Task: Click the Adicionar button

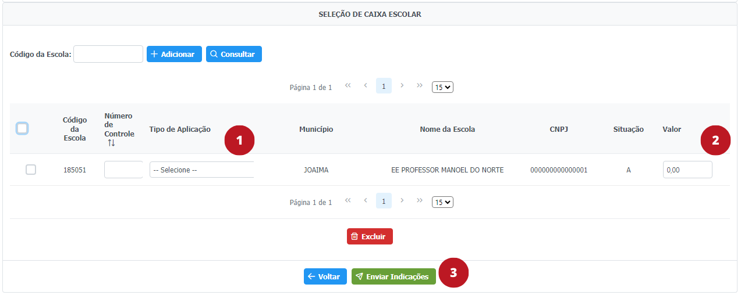Action: point(174,54)
